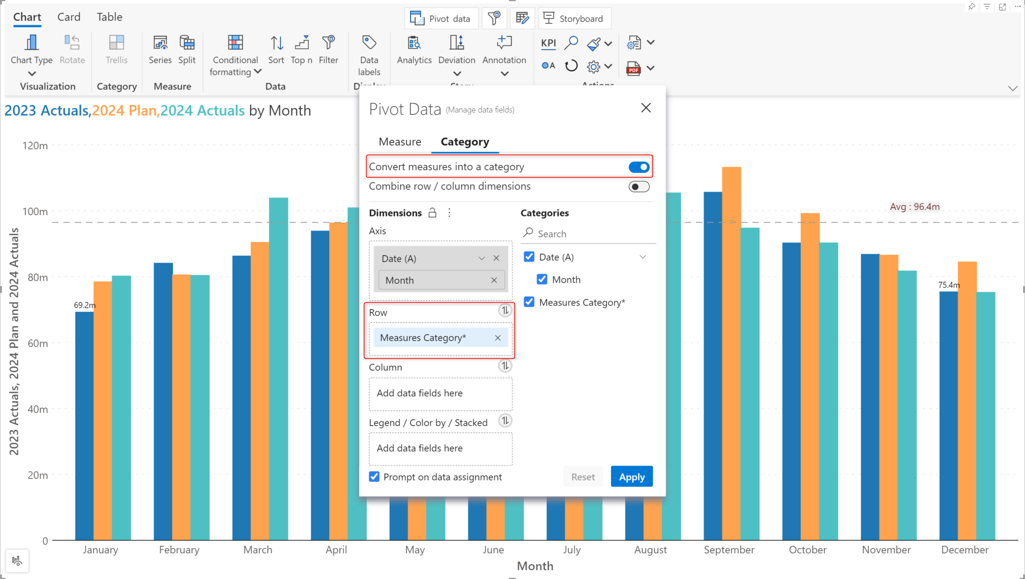Screen dimensions: 1025x579
Task: Open the Dimensions three-dot menu
Action: (449, 213)
